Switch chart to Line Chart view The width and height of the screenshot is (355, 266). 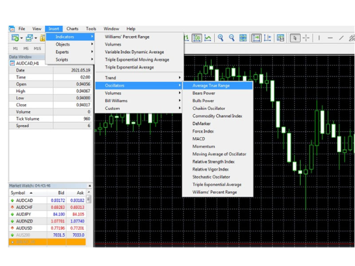click(x=208, y=38)
